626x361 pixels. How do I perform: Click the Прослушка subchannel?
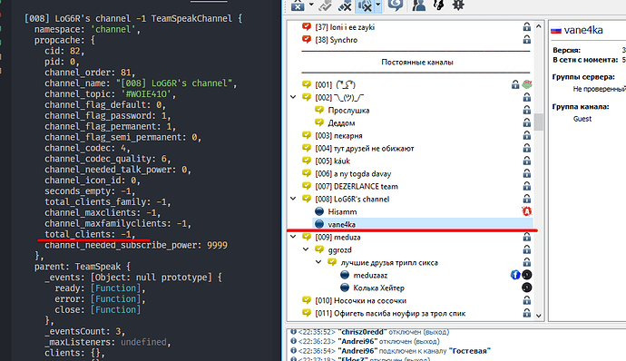tap(348, 111)
